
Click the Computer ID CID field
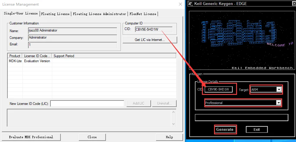click(x=154, y=29)
